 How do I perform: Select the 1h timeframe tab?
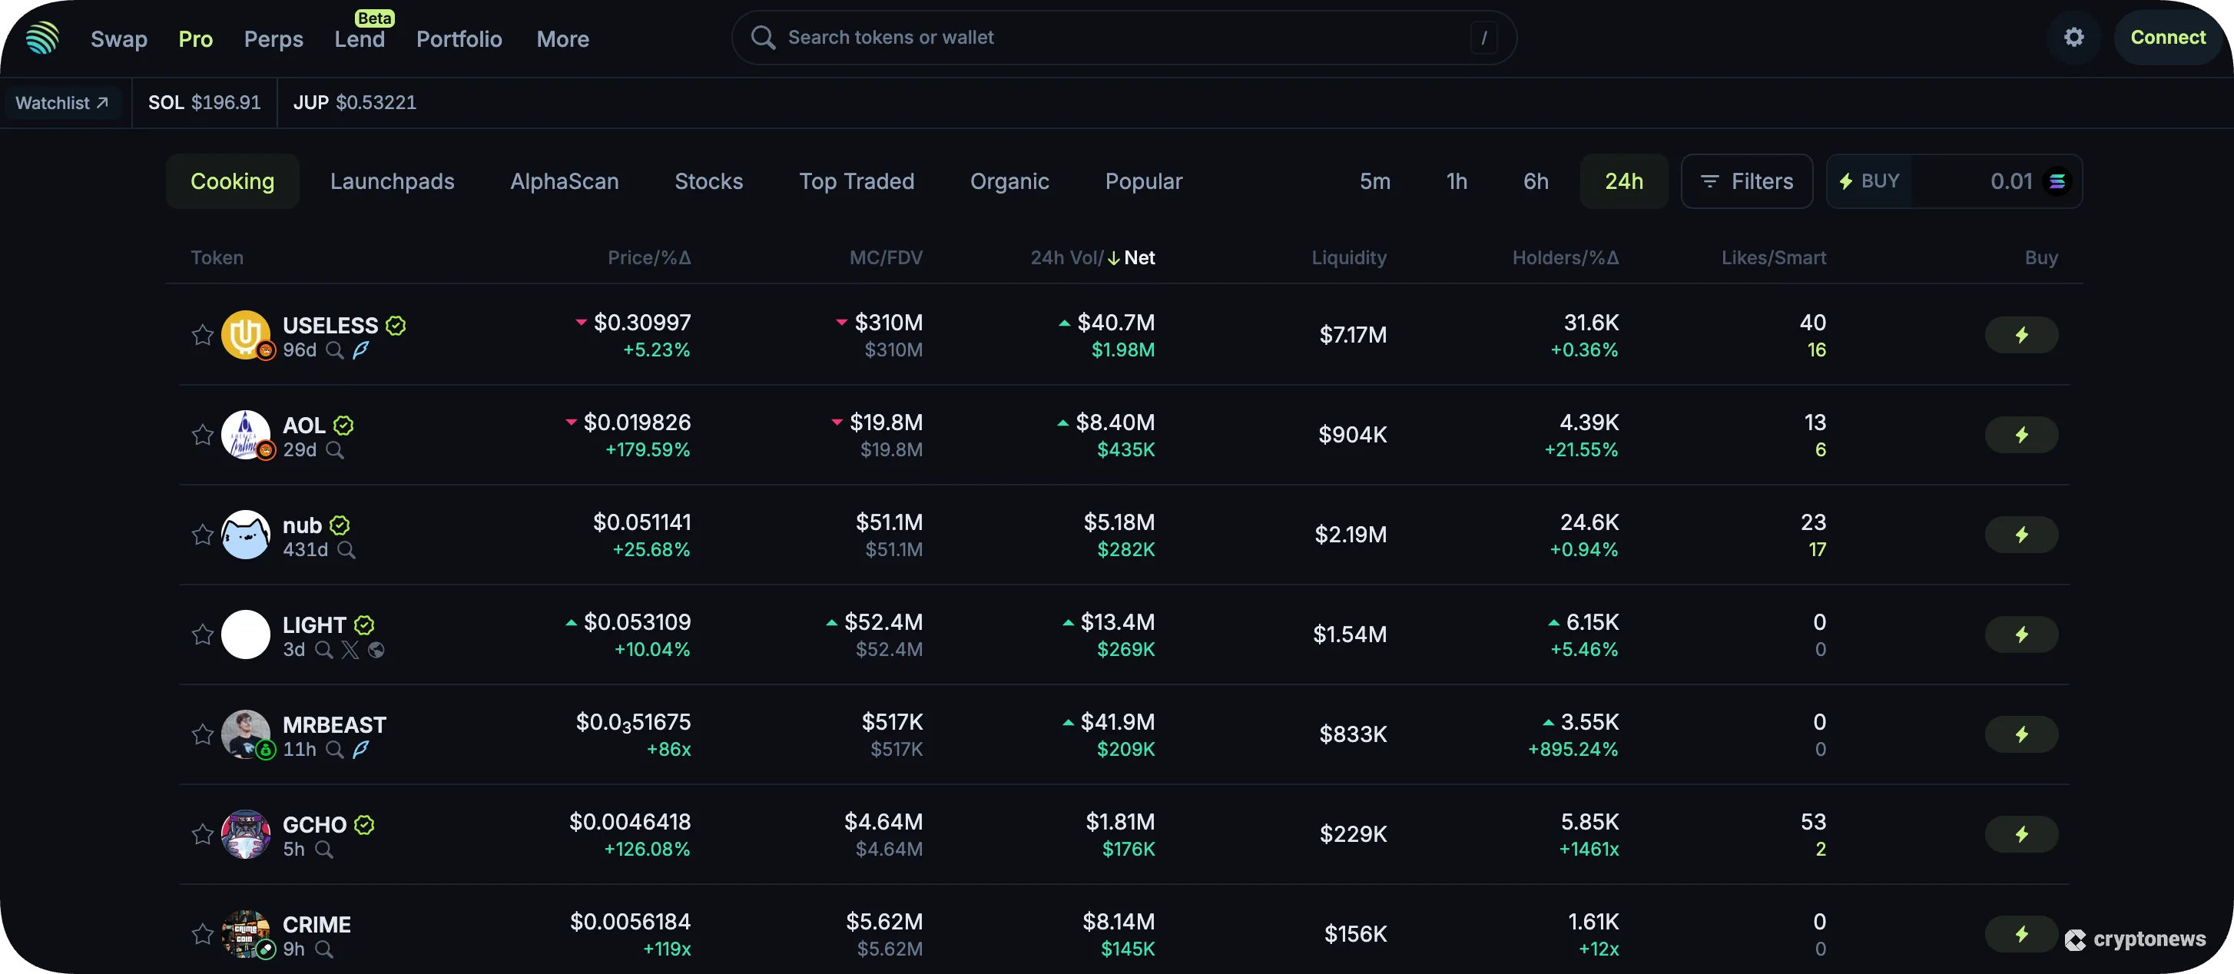1456,181
